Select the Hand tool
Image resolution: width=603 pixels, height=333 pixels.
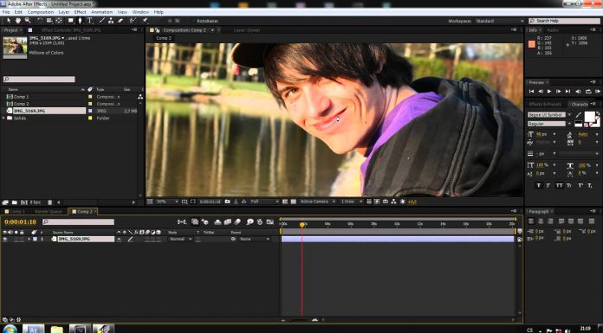click(18, 21)
